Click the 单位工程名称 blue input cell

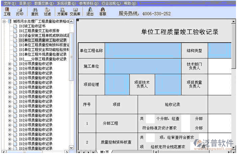(143, 50)
